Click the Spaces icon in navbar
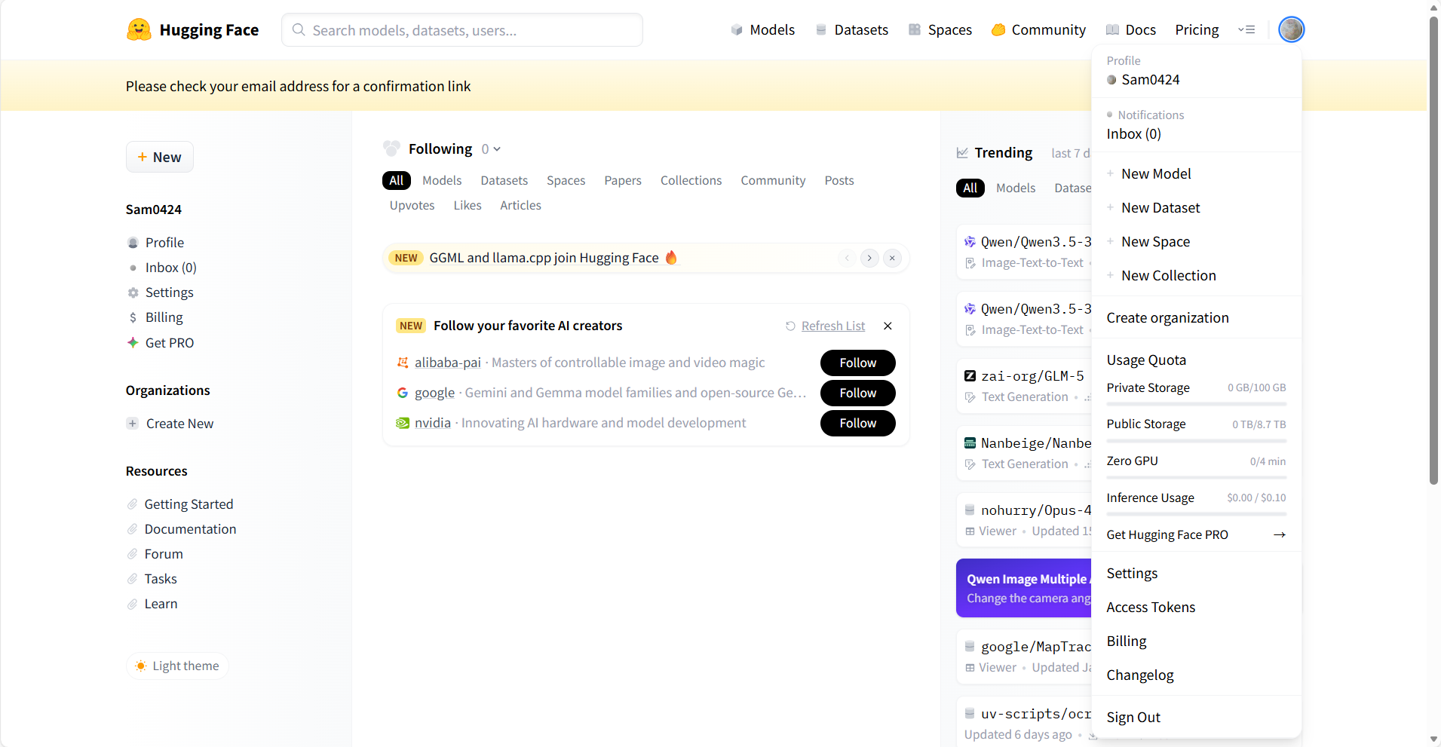This screenshot has height=747, width=1441. pyautogui.click(x=915, y=30)
